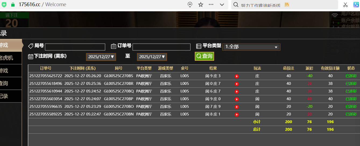The width and height of the screenshot is (360, 146).
Task: Click round number GL00525C270BR
Action: 119,84
